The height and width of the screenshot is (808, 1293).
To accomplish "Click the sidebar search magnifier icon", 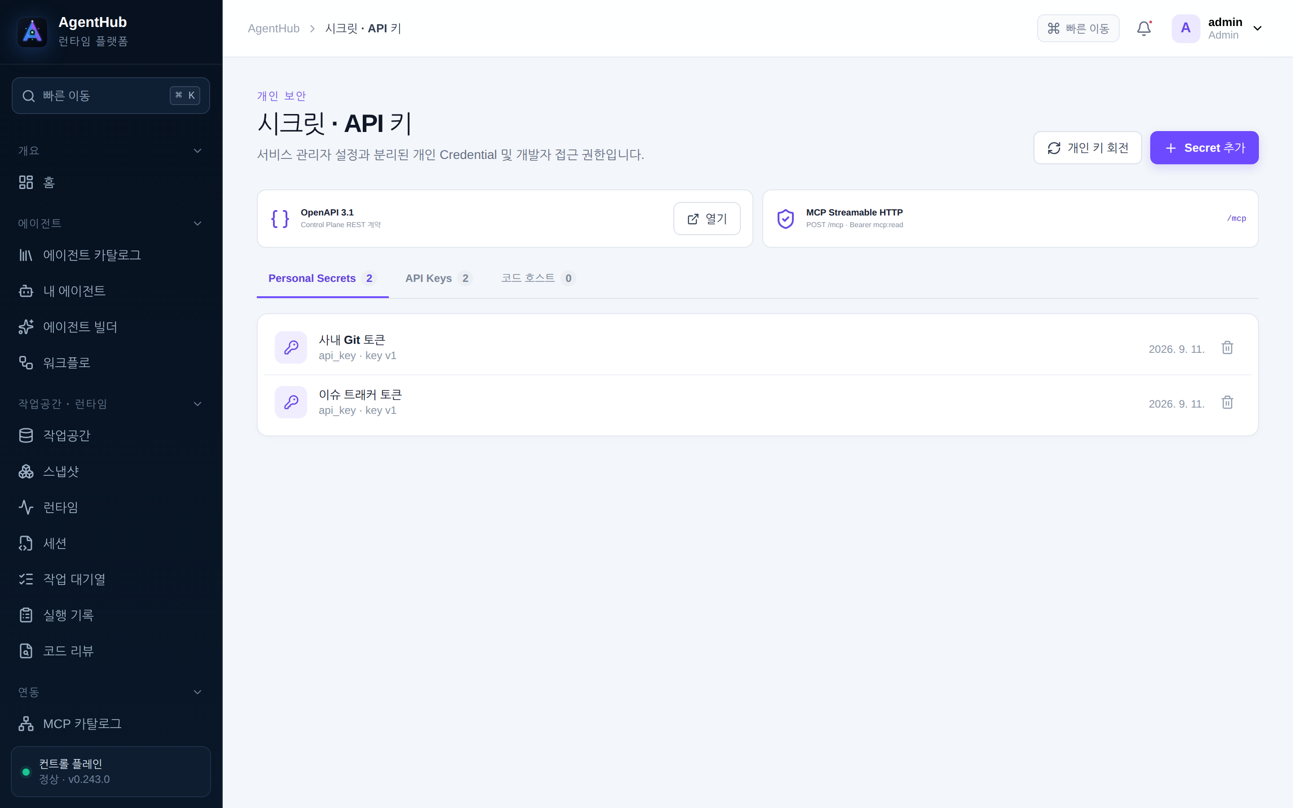I will (28, 96).
